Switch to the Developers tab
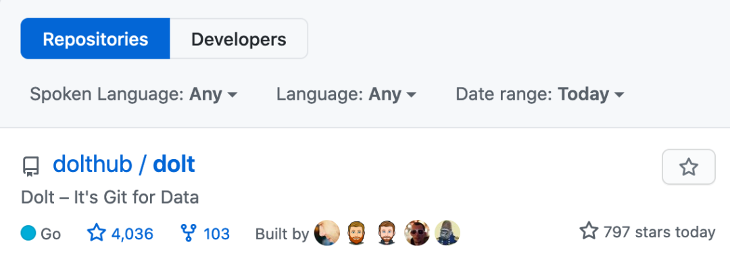The width and height of the screenshot is (730, 263). tap(239, 38)
